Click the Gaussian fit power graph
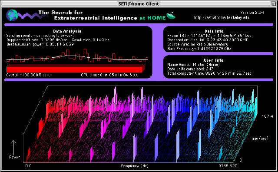Viewport: 278px width, 172px height. tap(77, 56)
